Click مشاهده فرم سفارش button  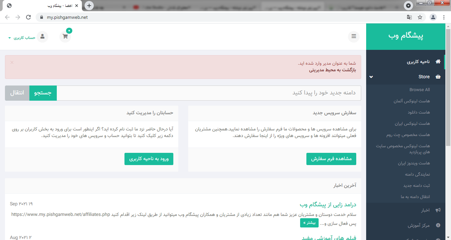[331, 159]
